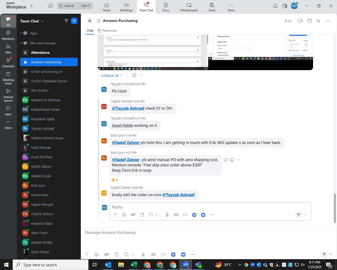
Task: Open the Home tab in Zoom Workplace
Action: [107, 7]
